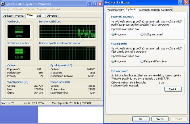Click the Mez value 239304
This screenshot has height=124, width=190.
39,89
